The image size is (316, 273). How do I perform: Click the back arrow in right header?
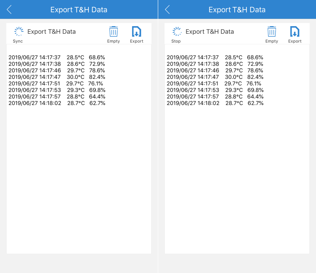tap(167, 9)
